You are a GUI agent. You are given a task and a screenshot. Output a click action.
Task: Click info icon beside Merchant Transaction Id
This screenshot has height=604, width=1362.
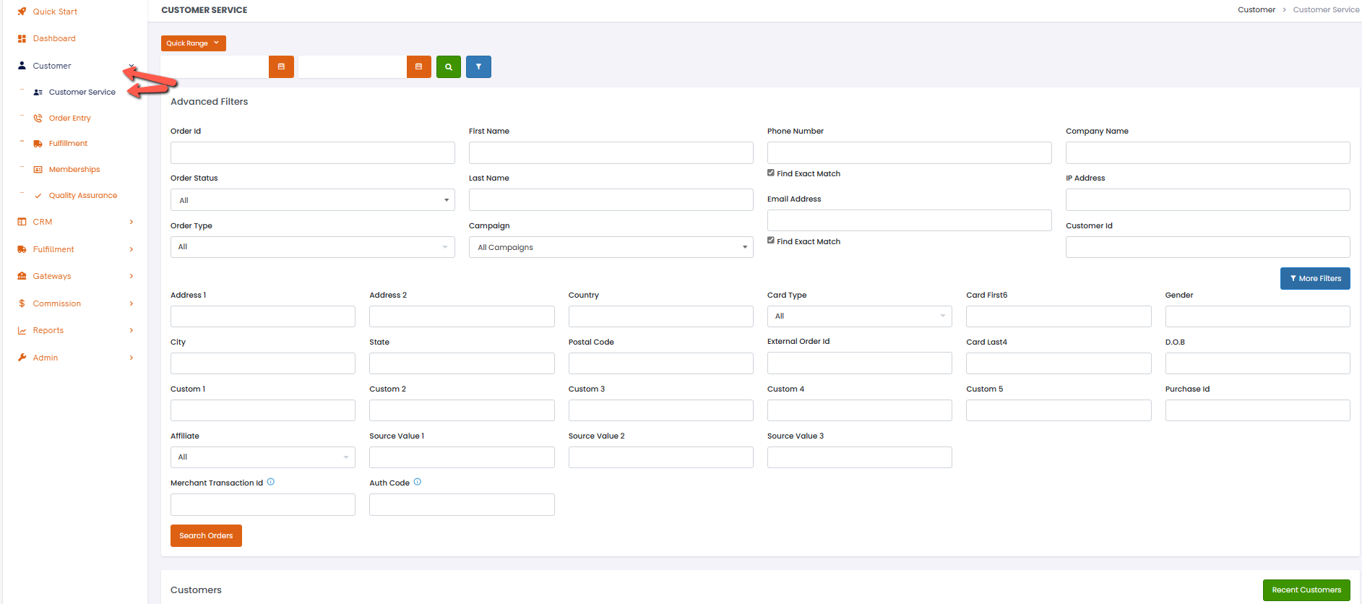pyautogui.click(x=271, y=482)
